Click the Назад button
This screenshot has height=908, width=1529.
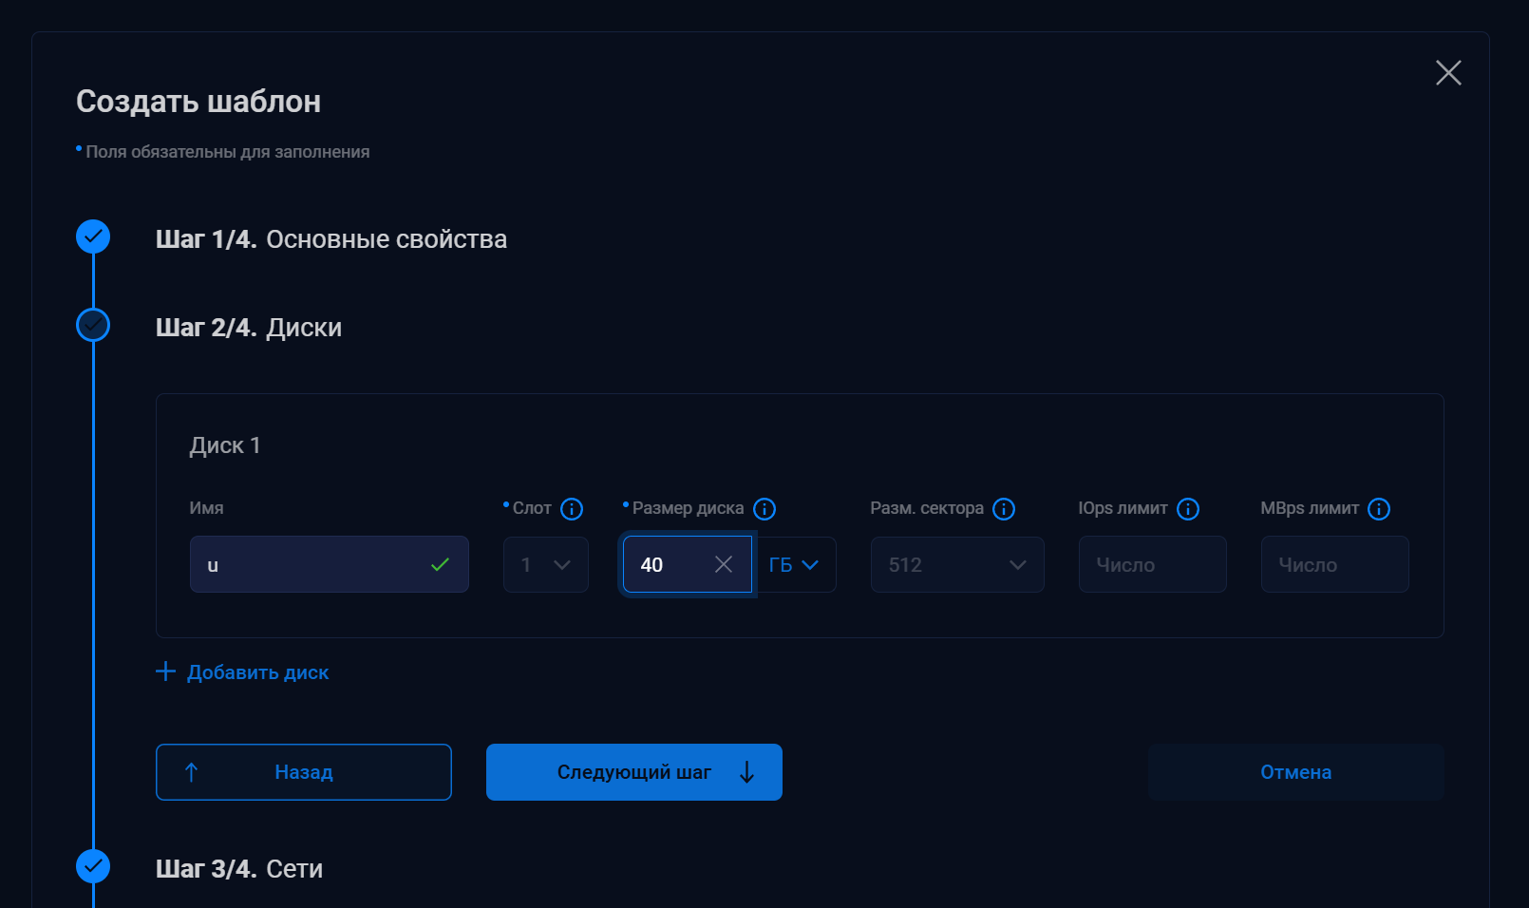point(304,772)
